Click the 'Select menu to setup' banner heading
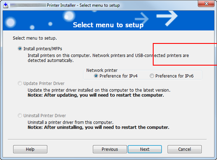This screenshot has height=160, width=217. click(108, 25)
